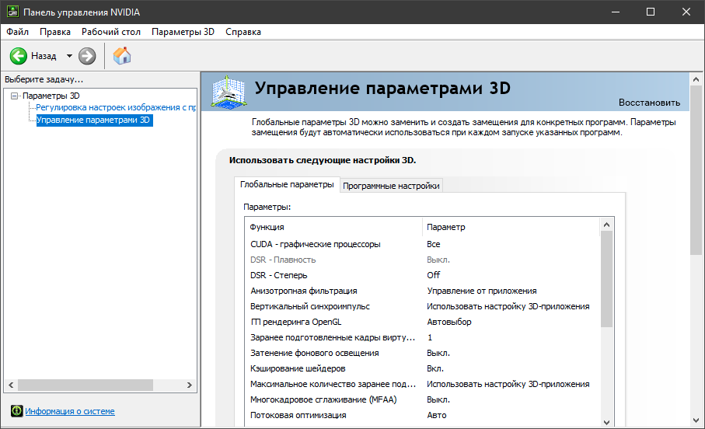Minimize the NVIDIA Control Panel window
The image size is (705, 429).
[x=616, y=12]
